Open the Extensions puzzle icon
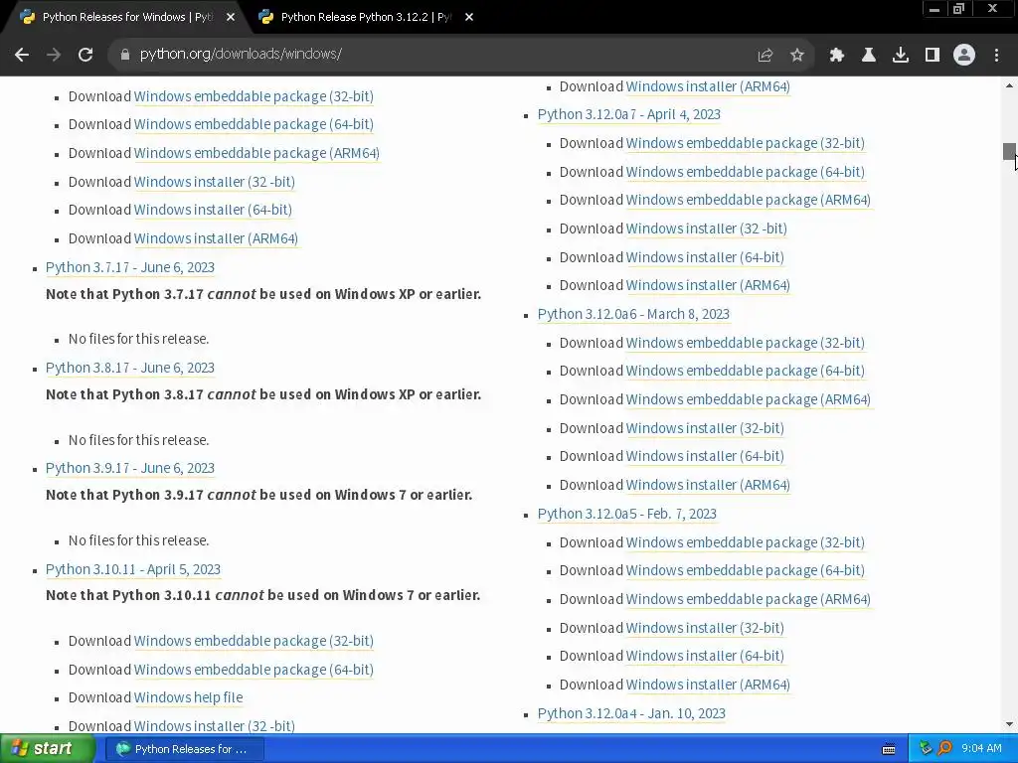Viewport: 1018px width, 763px height. 837,56
